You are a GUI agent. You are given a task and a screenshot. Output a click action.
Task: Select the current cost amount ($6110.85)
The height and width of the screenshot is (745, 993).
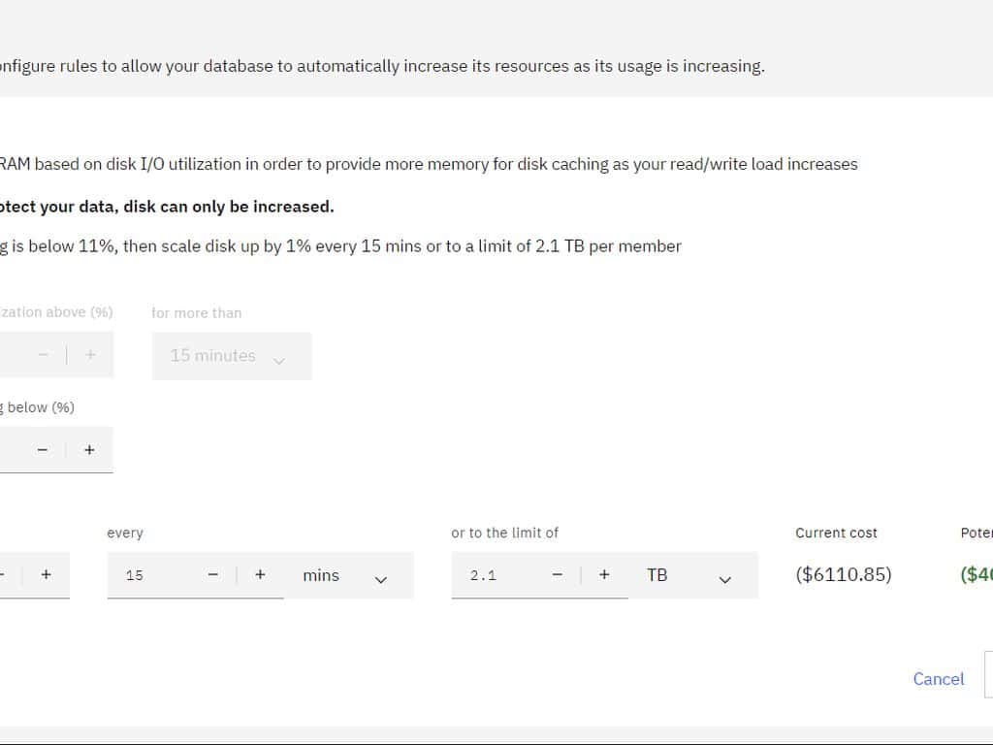coord(843,574)
